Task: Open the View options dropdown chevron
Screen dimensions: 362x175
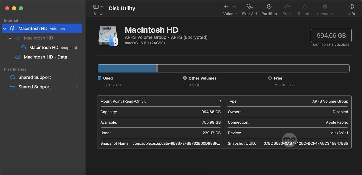Action: pyautogui.click(x=102, y=7)
